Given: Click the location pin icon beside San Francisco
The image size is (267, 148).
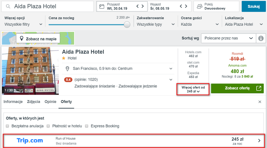Looking at the screenshot, I should [x=68, y=69].
